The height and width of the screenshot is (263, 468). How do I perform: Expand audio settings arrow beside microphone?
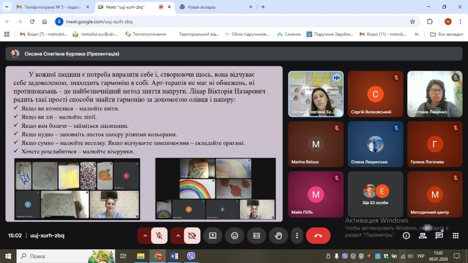(x=145, y=236)
